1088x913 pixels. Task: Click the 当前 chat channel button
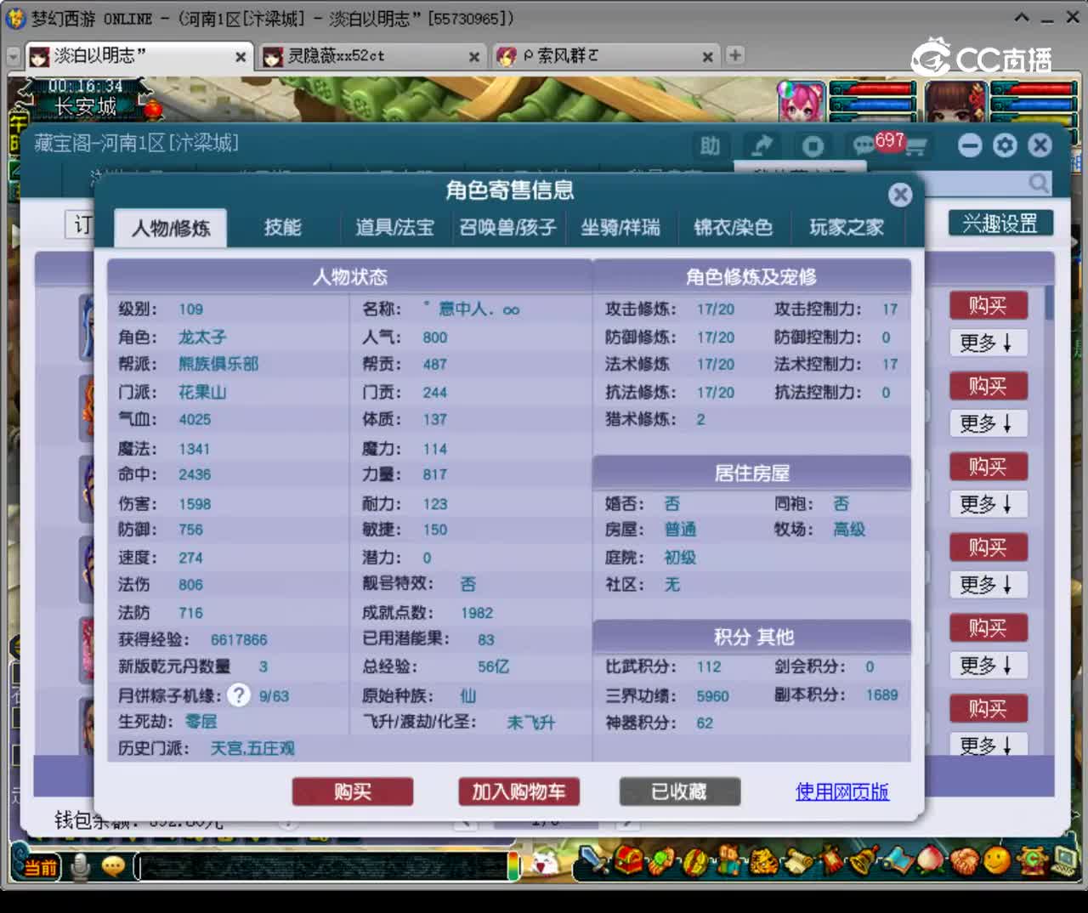click(39, 866)
